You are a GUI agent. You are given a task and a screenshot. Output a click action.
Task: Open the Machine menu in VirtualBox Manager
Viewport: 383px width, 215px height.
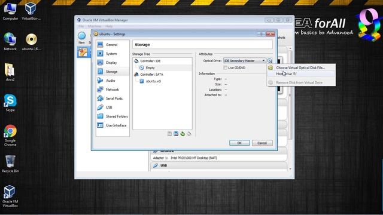tap(95, 26)
